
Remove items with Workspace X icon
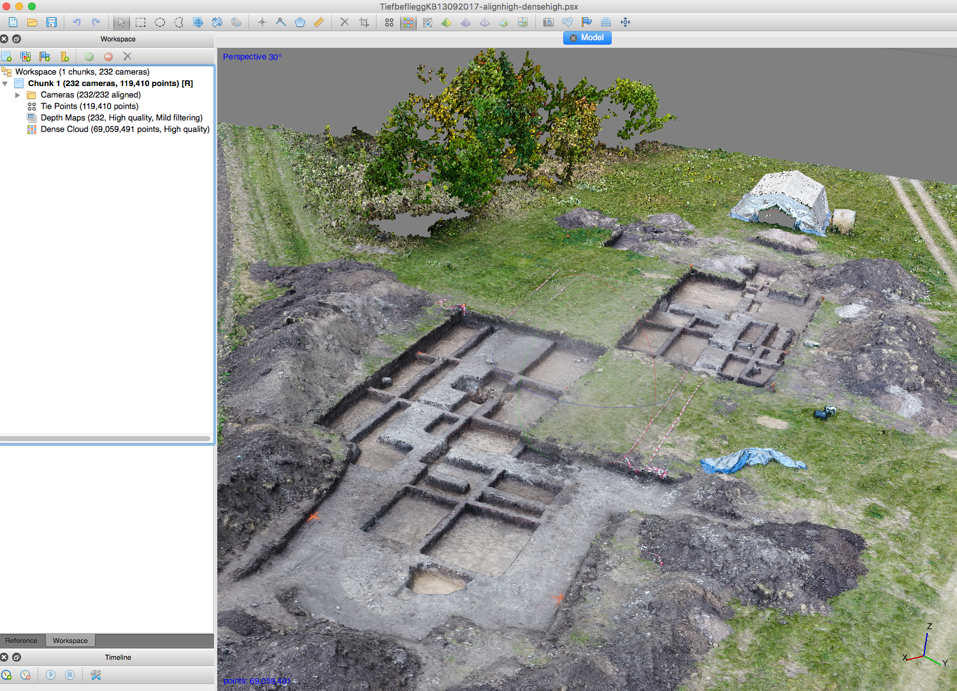click(x=127, y=57)
